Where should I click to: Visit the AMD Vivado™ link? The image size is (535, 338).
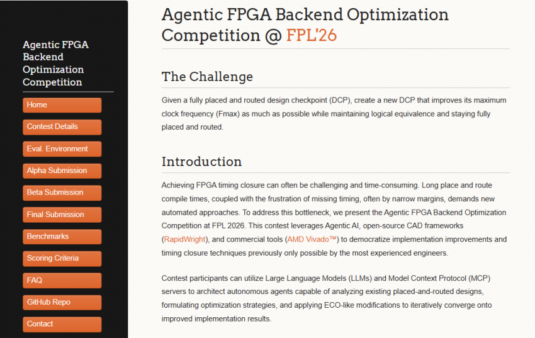coord(313,239)
